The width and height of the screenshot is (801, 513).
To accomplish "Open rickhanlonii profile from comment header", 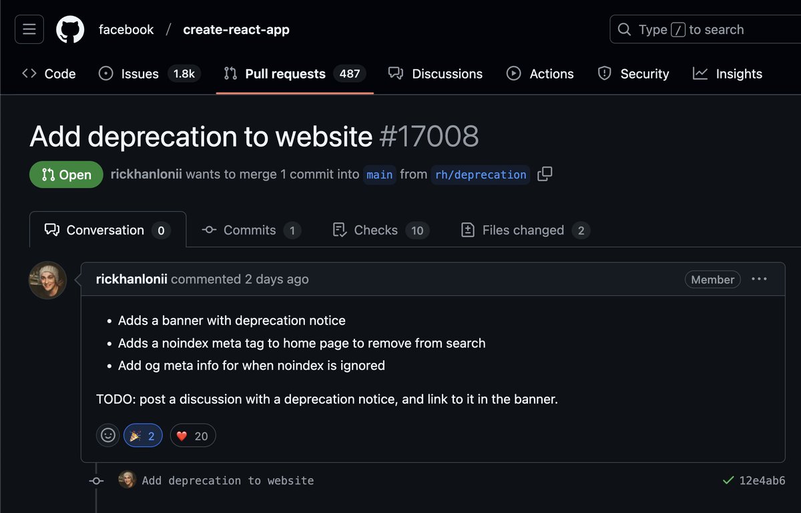I will point(131,280).
